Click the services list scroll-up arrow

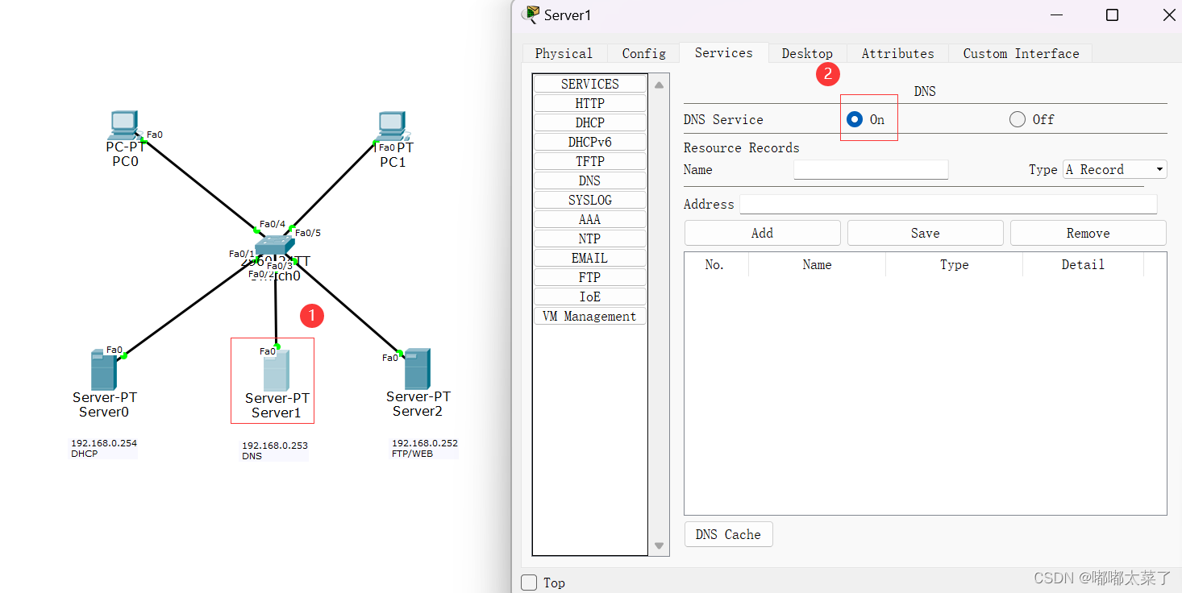pyautogui.click(x=659, y=85)
